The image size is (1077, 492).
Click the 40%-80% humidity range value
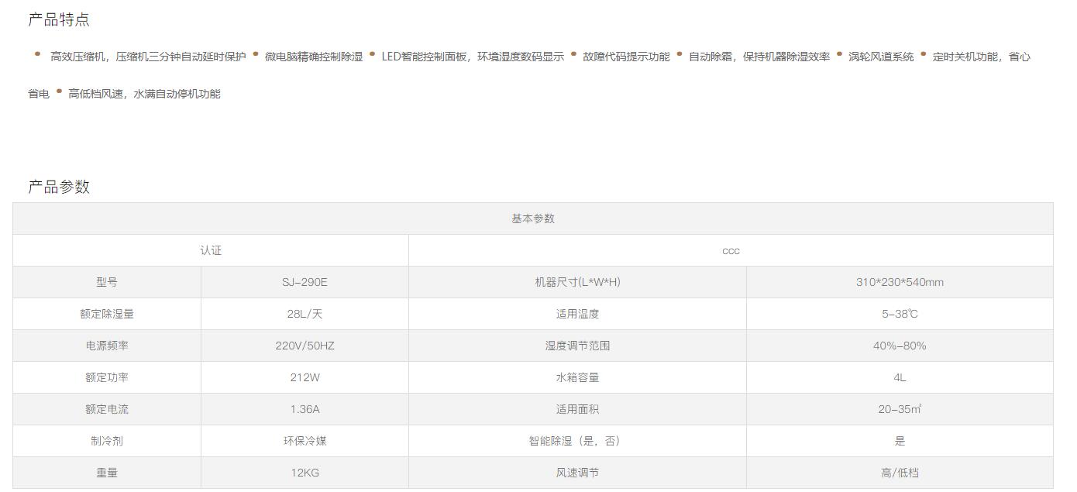point(899,346)
